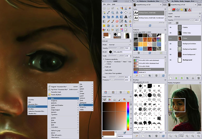Toggle visibility of Background window layer
The width and height of the screenshot is (202, 139).
click(170, 44)
